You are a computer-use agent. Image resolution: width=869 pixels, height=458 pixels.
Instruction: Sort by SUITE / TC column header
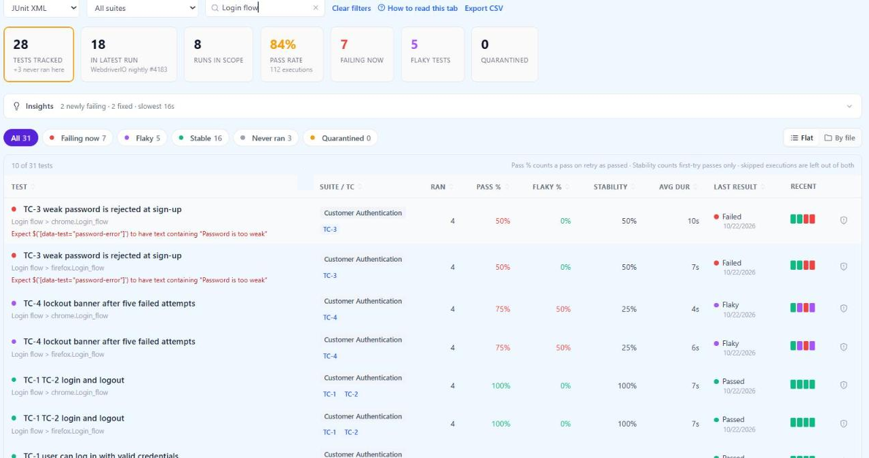tap(340, 187)
